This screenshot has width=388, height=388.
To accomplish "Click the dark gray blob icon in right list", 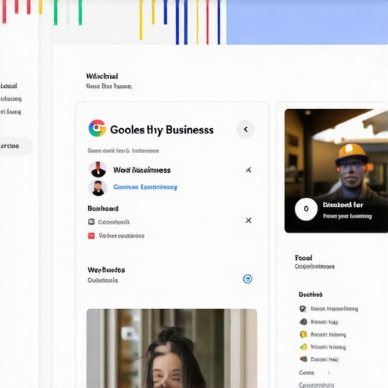I will [303, 321].
